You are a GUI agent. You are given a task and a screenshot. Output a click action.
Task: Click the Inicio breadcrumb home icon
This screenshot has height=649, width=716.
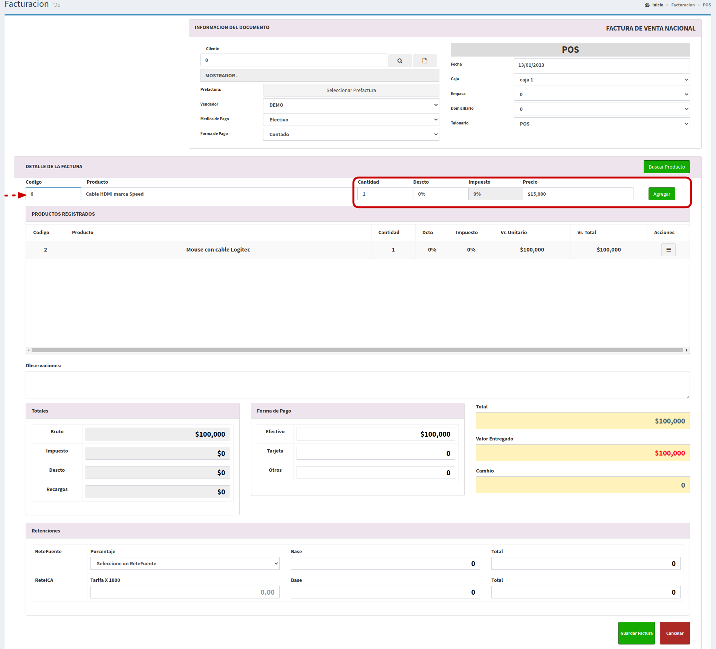point(647,5)
